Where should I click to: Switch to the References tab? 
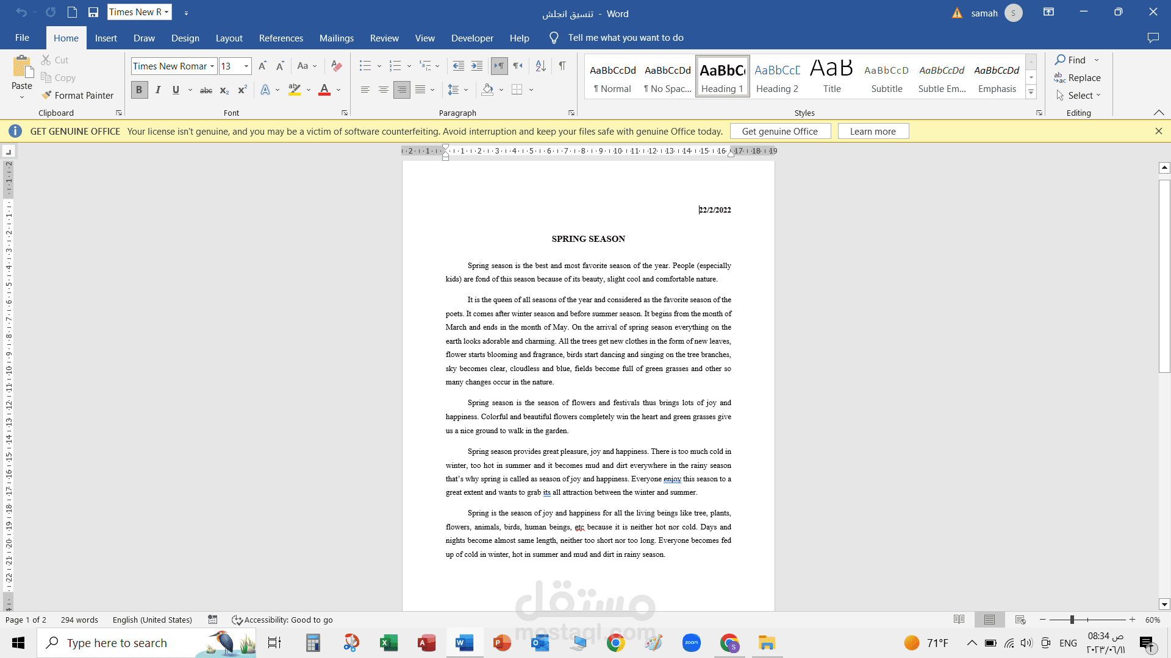281,38
